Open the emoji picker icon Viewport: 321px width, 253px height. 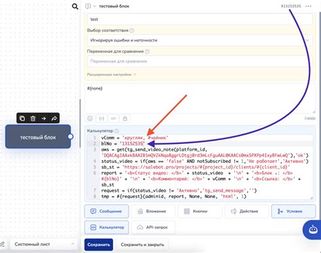(90, 118)
